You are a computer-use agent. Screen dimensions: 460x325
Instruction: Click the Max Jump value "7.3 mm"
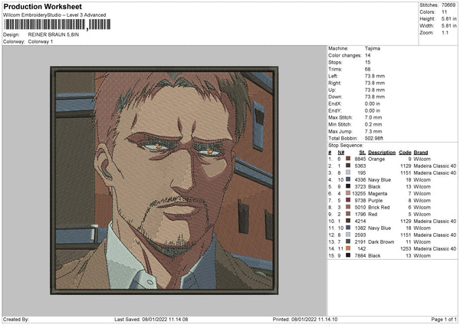click(x=373, y=131)
